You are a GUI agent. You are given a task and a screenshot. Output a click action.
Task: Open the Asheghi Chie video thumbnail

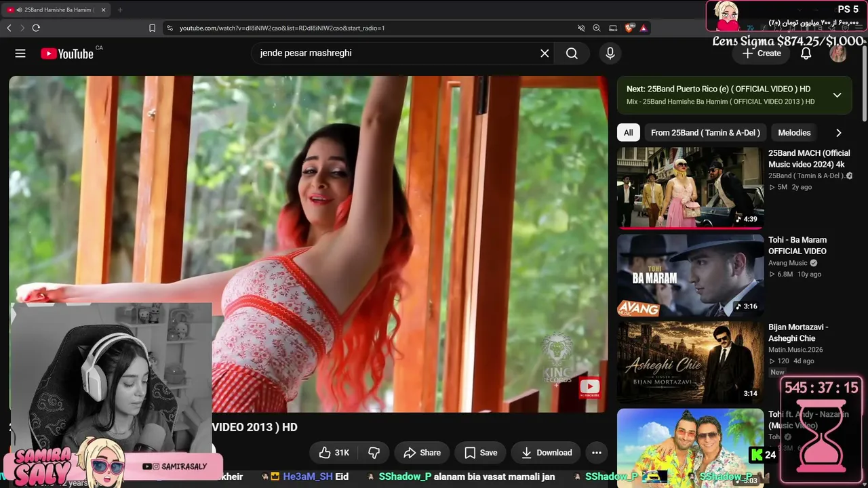[690, 362]
